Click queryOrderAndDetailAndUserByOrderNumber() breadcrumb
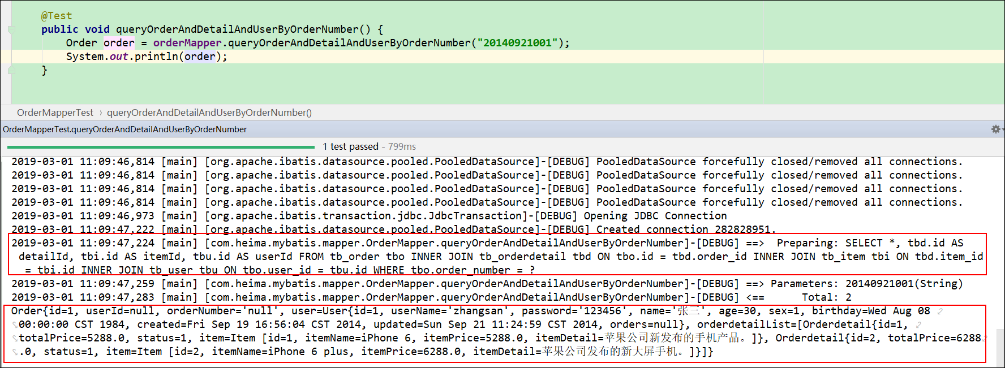1005x368 pixels. [x=209, y=112]
